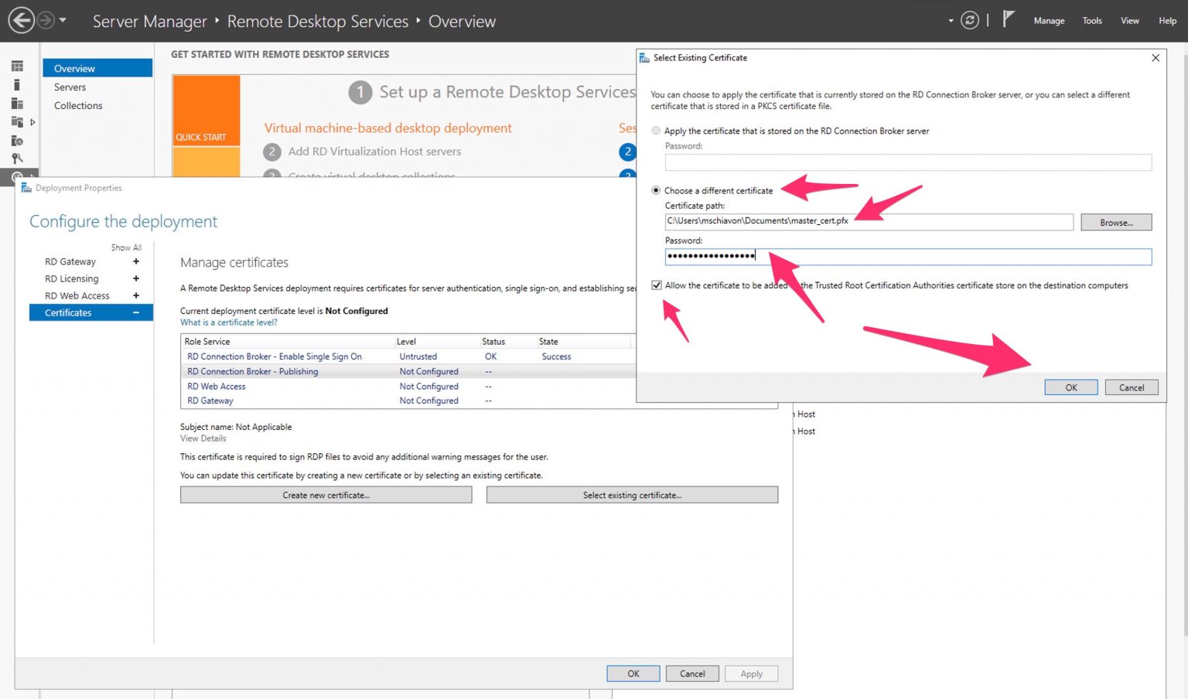Select RD Licensing in the deployment tree

pos(71,279)
